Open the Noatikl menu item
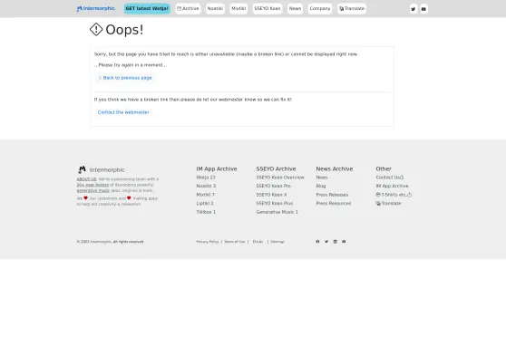This screenshot has width=506, height=346. tap(215, 8)
